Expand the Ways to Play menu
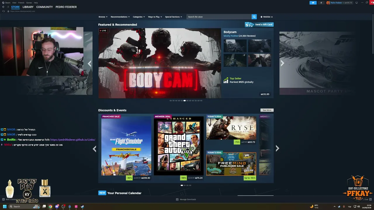The width and height of the screenshot is (374, 210). 155,17
